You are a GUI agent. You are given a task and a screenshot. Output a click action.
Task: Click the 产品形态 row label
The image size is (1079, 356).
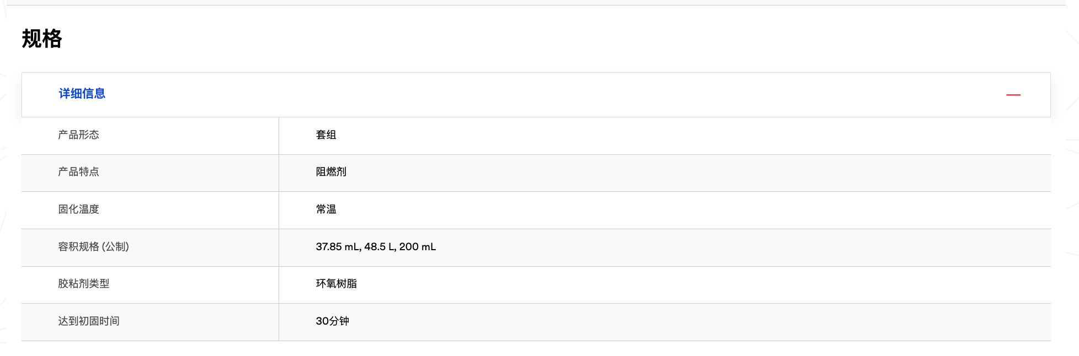click(x=78, y=135)
